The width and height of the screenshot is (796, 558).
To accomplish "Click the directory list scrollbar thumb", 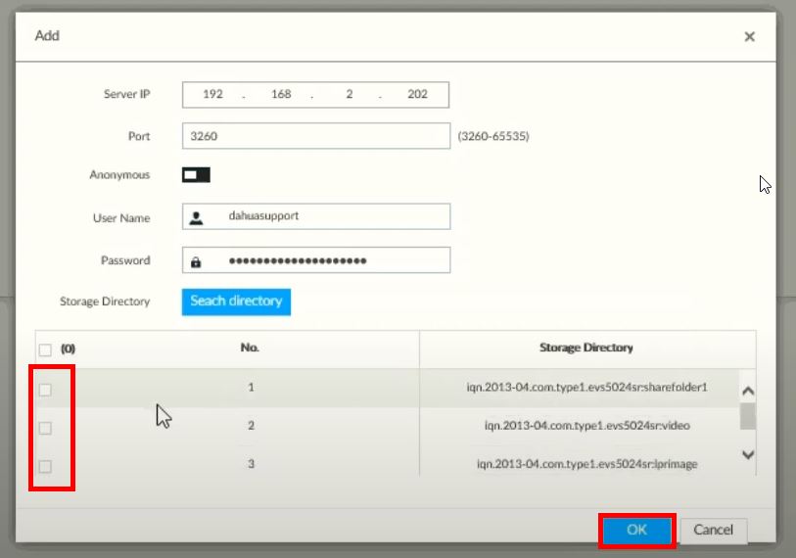I will point(748,416).
